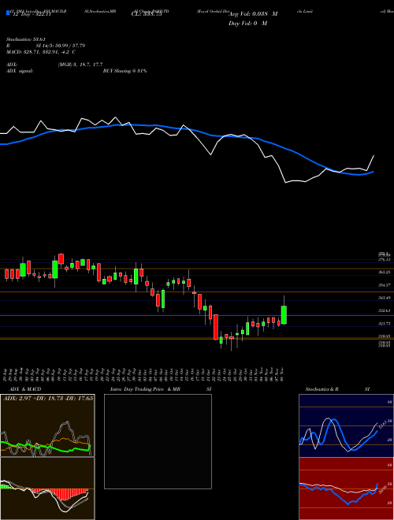Screen dimensions: 394x520
Task: Click the empty intraday trading price panel
Action: (158, 441)
